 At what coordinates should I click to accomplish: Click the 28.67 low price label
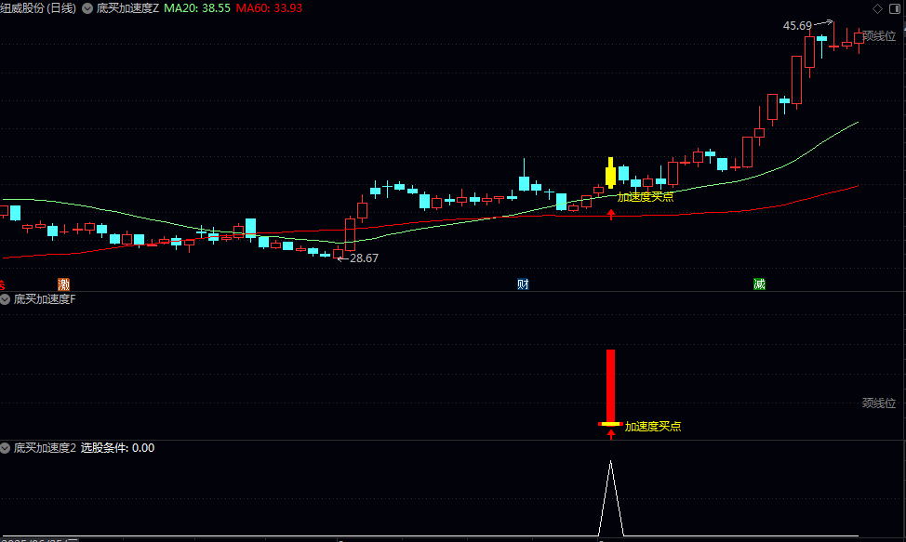(364, 258)
